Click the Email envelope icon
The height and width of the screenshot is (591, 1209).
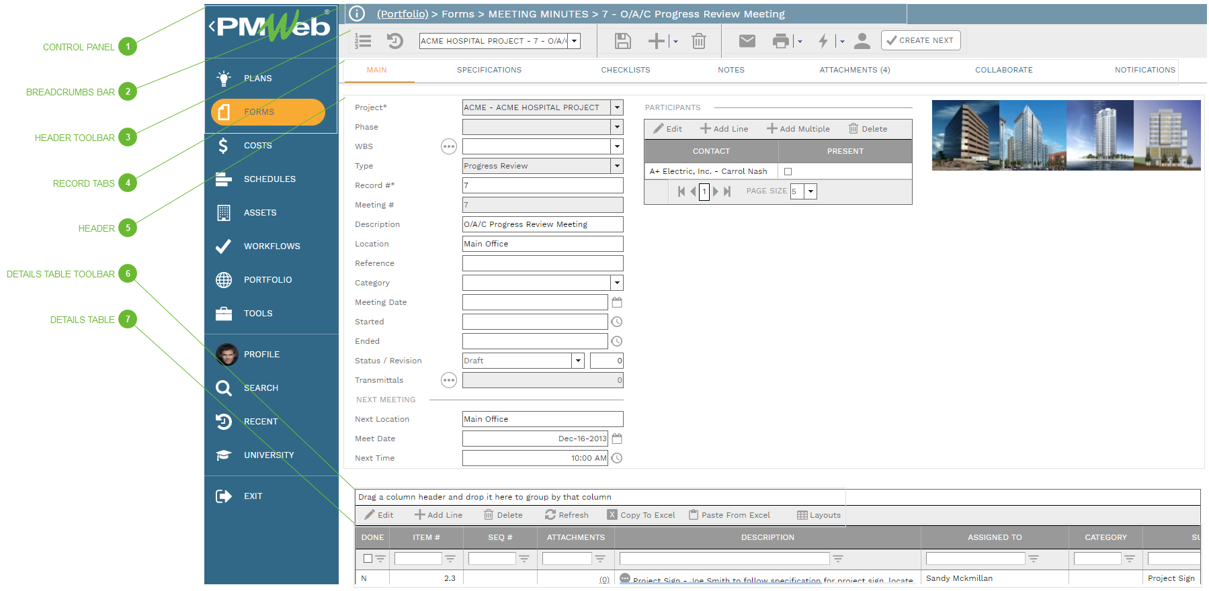tap(747, 41)
